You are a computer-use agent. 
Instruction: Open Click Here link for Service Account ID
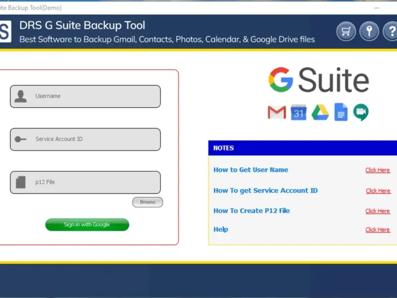pos(378,191)
